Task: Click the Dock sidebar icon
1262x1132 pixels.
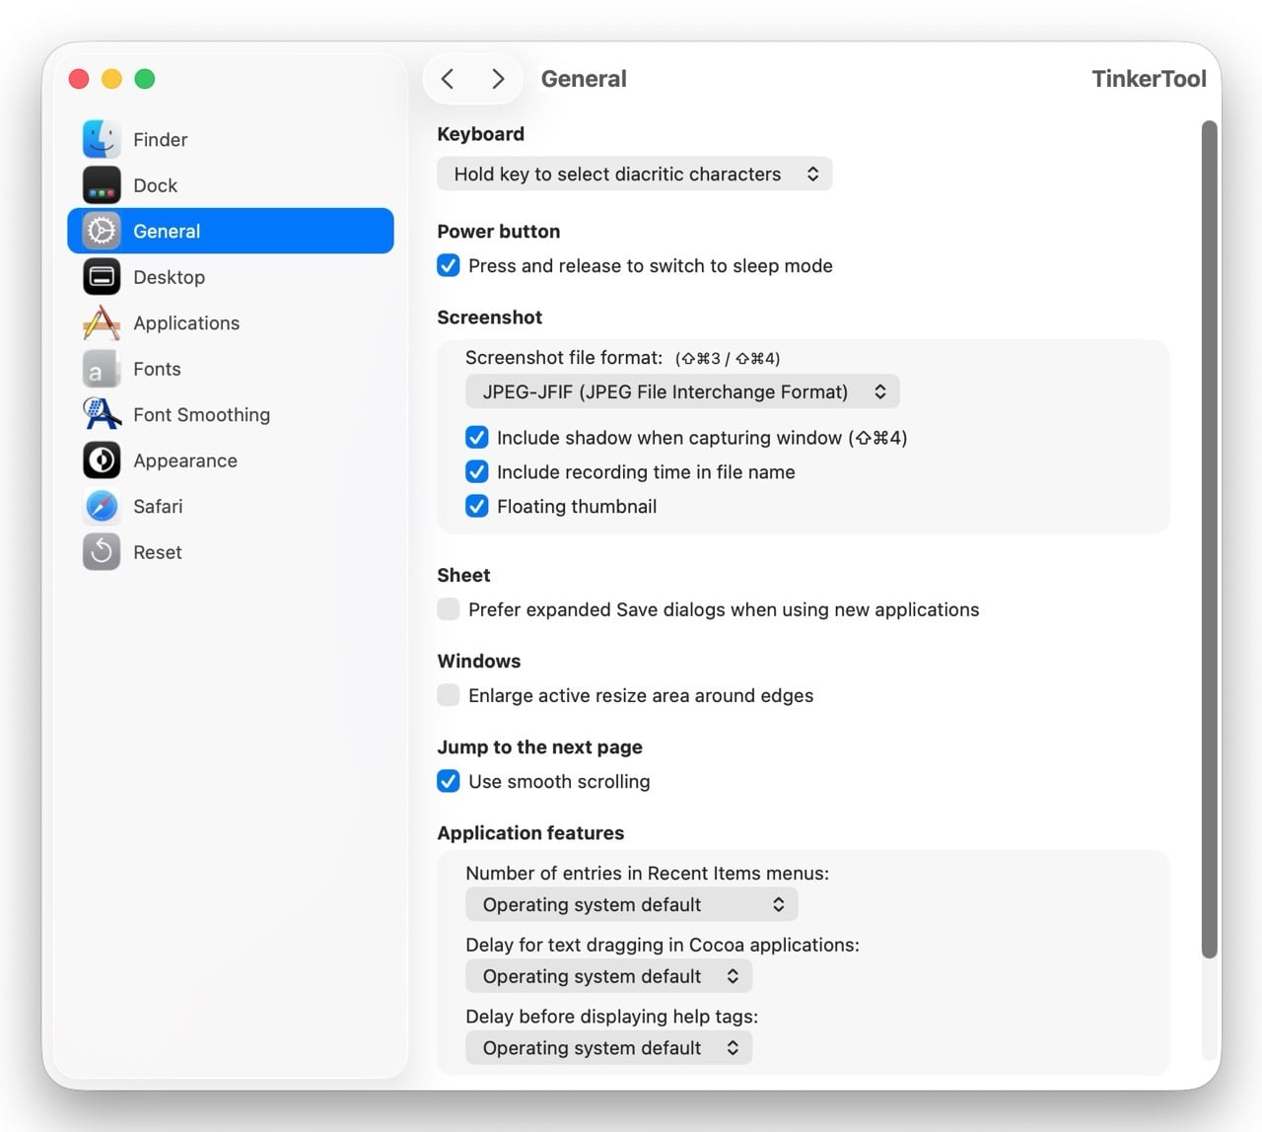Action: point(101,184)
